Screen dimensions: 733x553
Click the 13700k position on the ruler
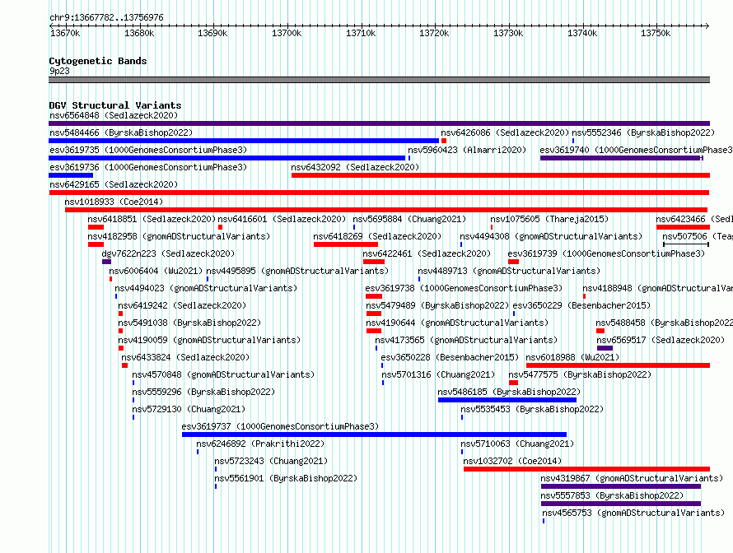[287, 33]
